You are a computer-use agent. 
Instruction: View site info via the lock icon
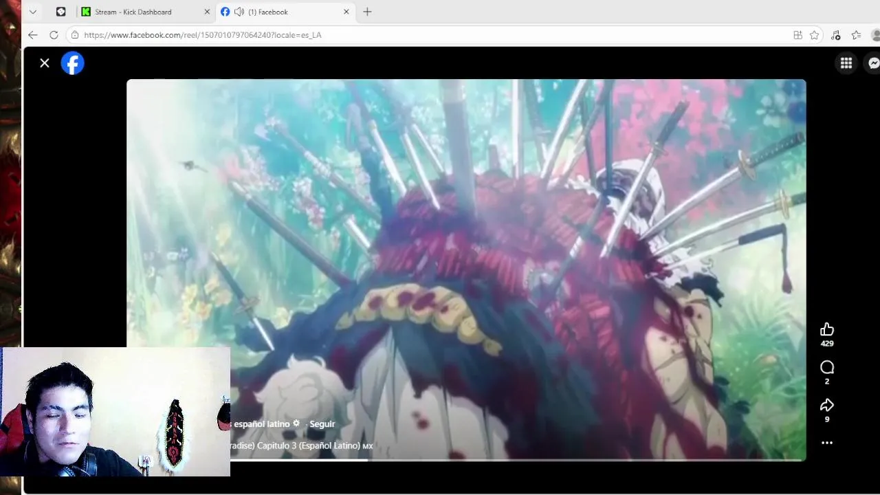tap(75, 35)
